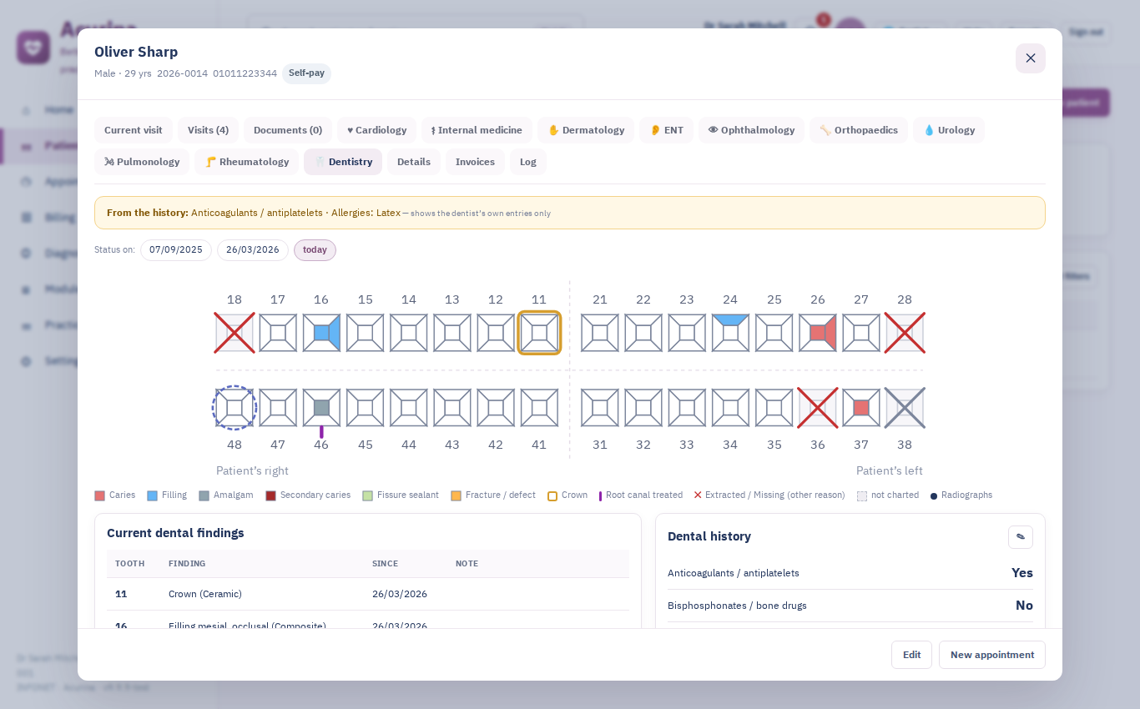Click the tooth 11 row in findings table
Screen dimensions: 1140x709
tap(368, 594)
